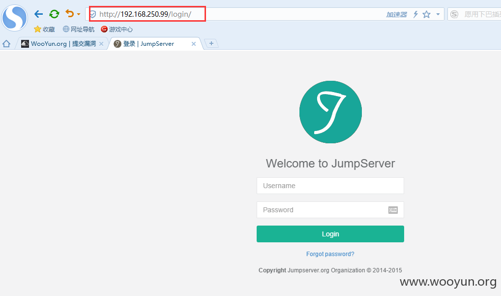Bookmark page with star icon
Viewport: 501px width, 296px height.
click(427, 14)
